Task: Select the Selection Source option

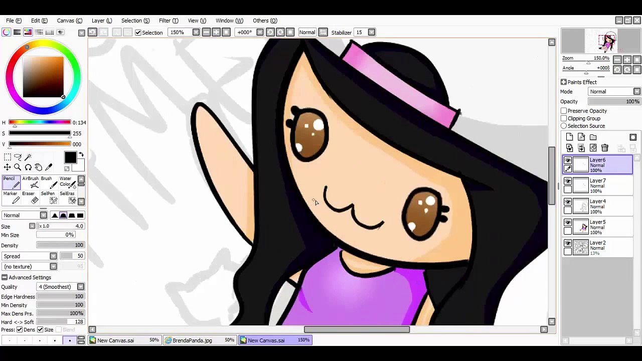Action: (x=564, y=126)
